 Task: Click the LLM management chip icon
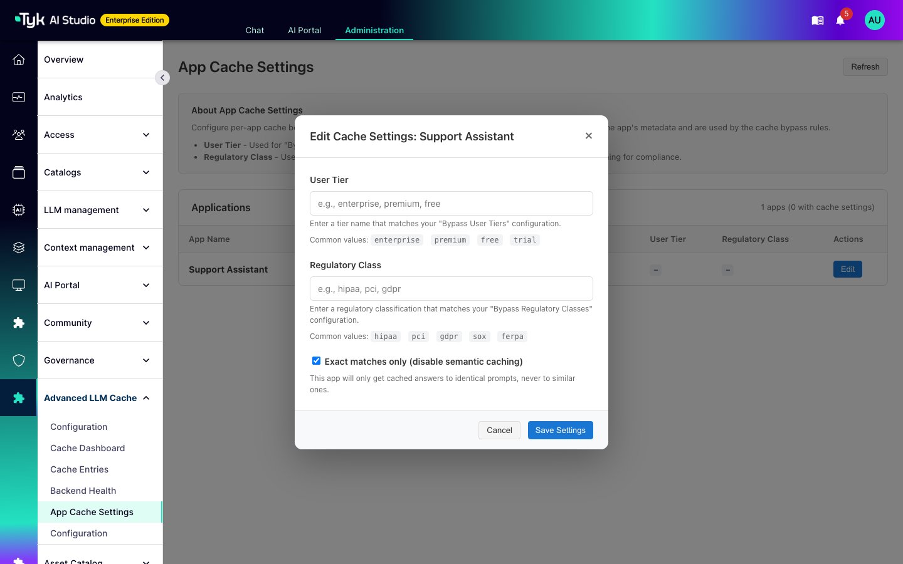[19, 210]
